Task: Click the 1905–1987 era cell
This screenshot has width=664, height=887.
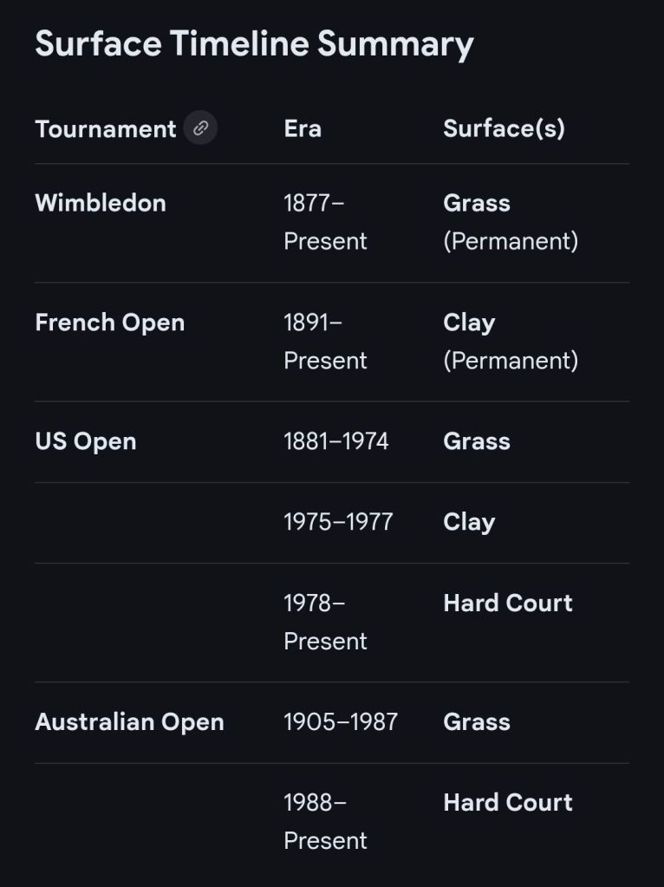Action: tap(341, 722)
